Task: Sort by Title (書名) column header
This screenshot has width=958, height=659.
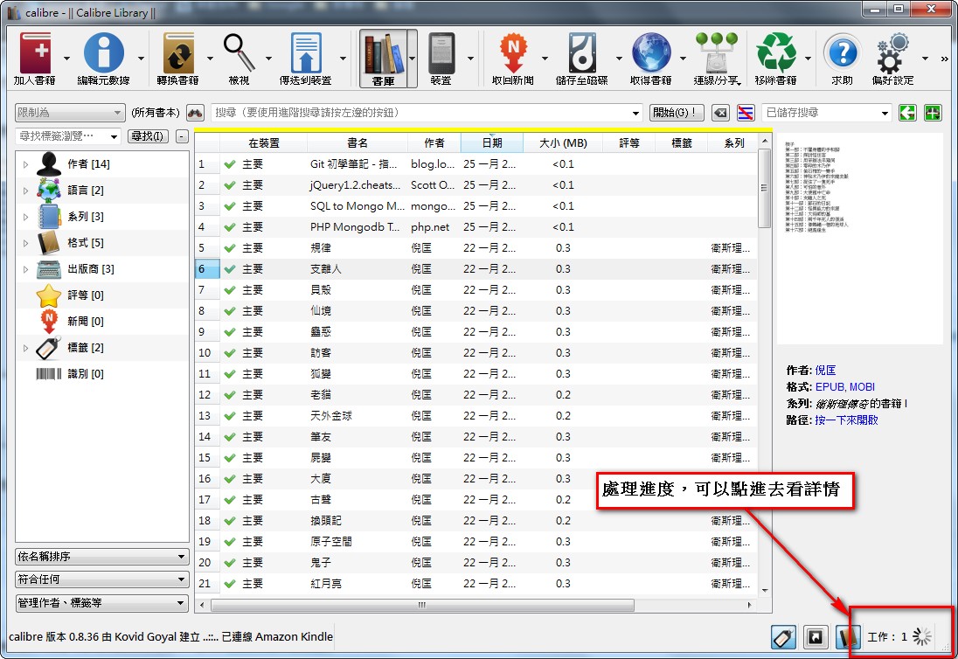Action: 358,143
